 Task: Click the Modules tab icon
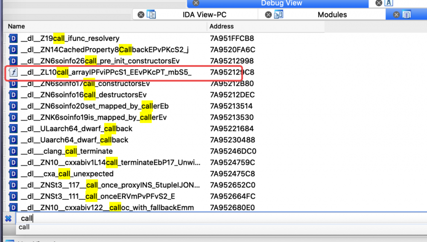tap(278, 14)
